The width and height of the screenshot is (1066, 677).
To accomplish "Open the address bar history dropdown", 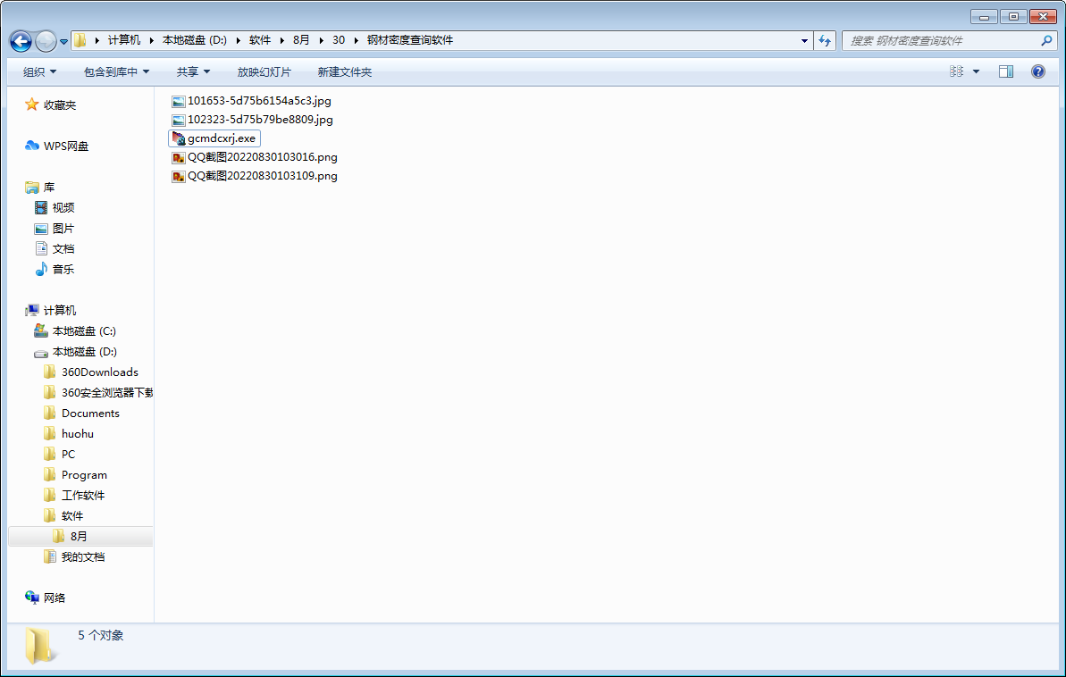I will click(804, 41).
